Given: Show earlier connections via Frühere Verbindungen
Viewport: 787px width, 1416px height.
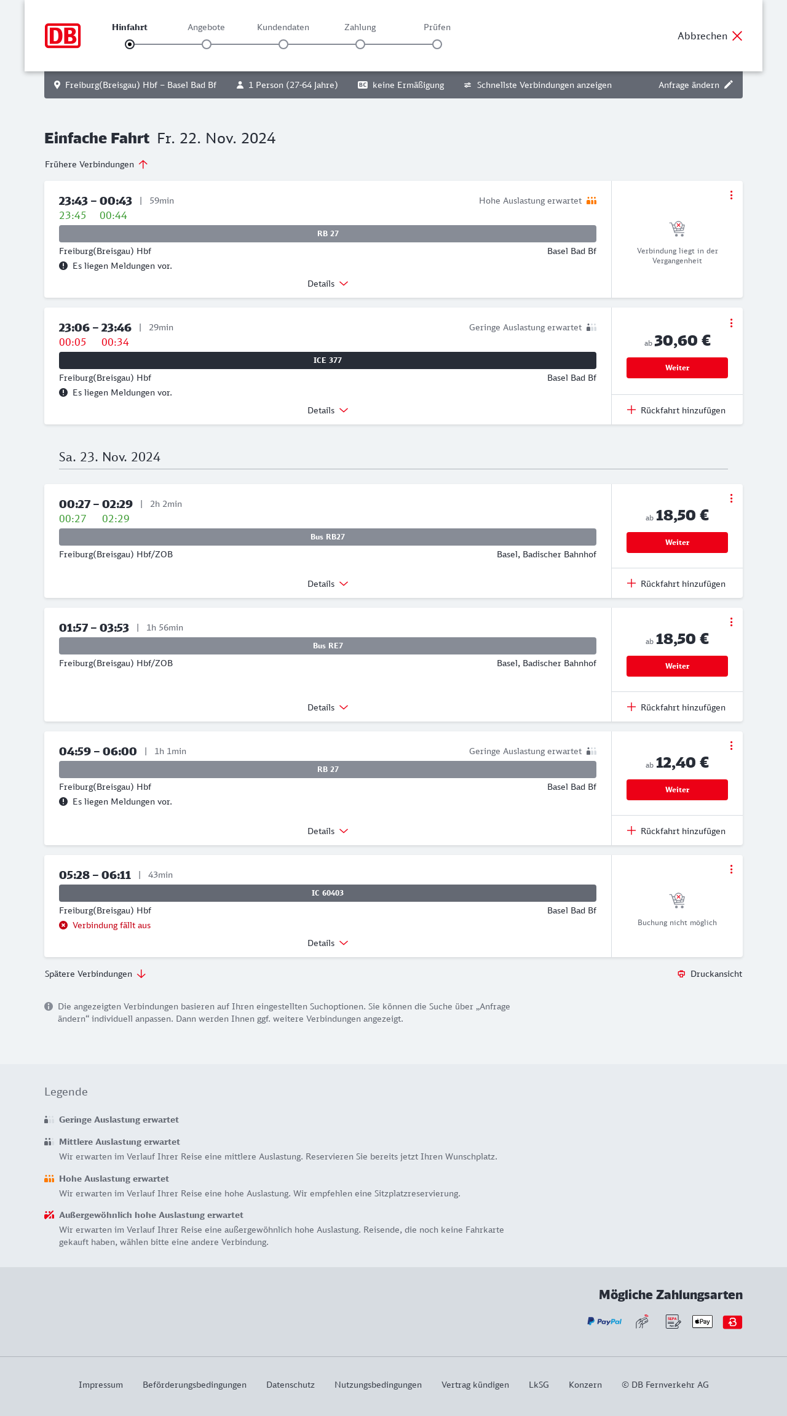Looking at the screenshot, I should [x=96, y=164].
